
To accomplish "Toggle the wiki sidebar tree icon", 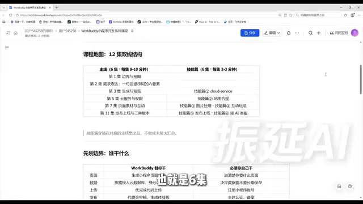I will (x=8, y=33).
